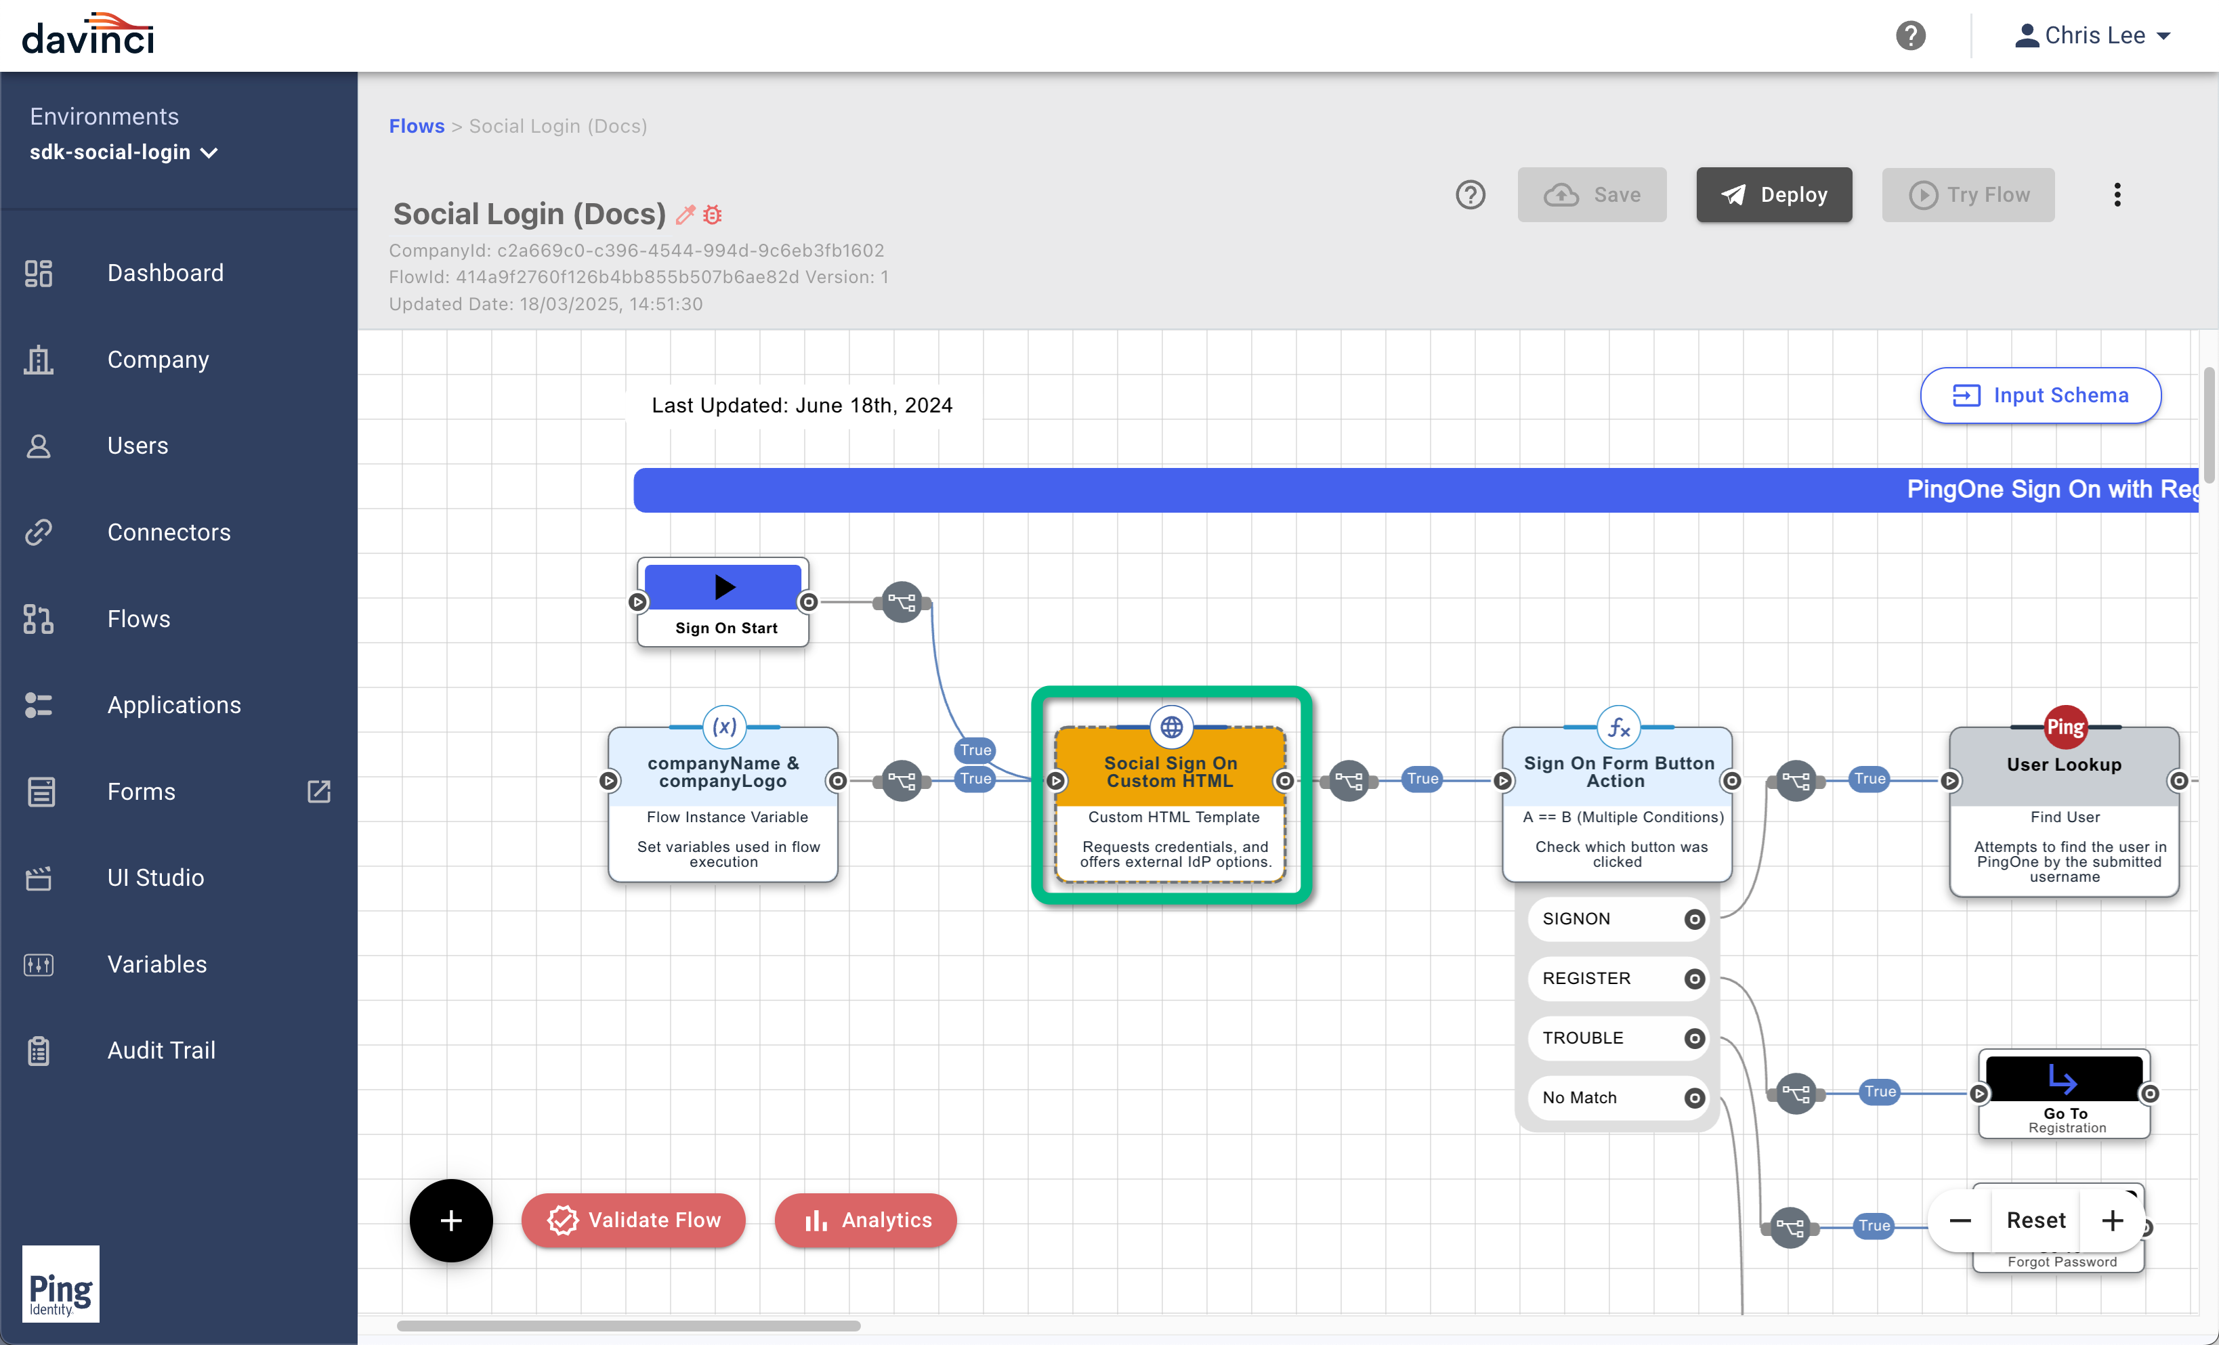2219x1345 pixels.
Task: Open help using the question mark icon top right
Action: (1911, 36)
